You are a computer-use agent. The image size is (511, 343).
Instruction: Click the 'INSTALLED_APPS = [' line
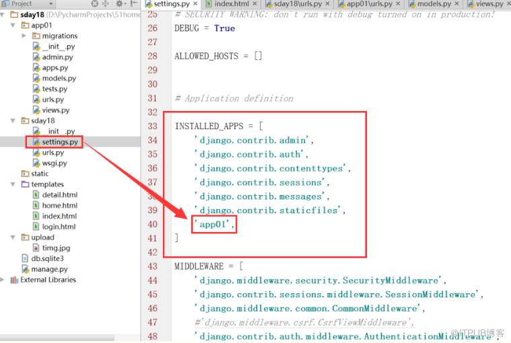pyautogui.click(x=219, y=126)
